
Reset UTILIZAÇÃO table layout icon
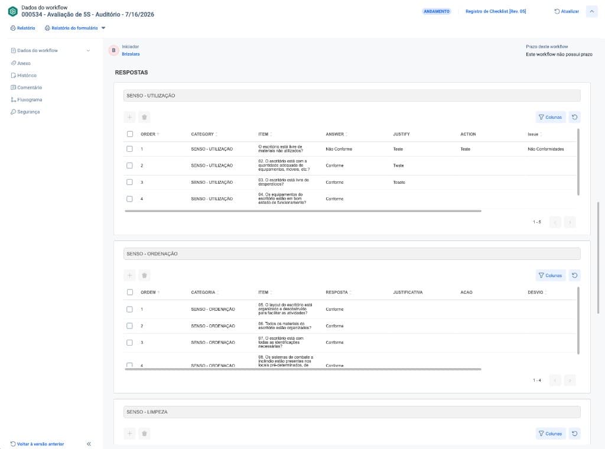574,117
